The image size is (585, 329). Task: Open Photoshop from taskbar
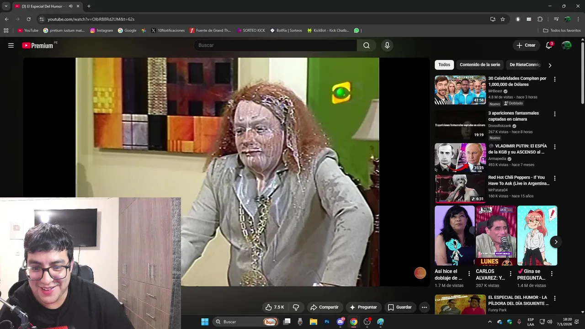pyautogui.click(x=327, y=322)
